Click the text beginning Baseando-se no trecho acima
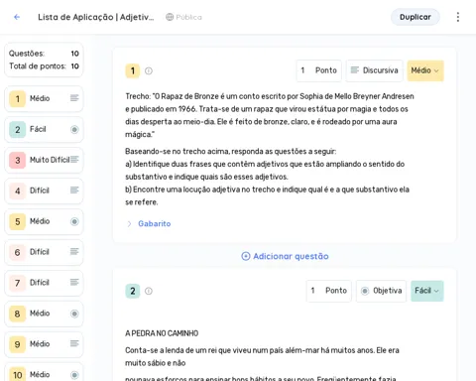The width and height of the screenshot is (476, 381). tap(231, 152)
